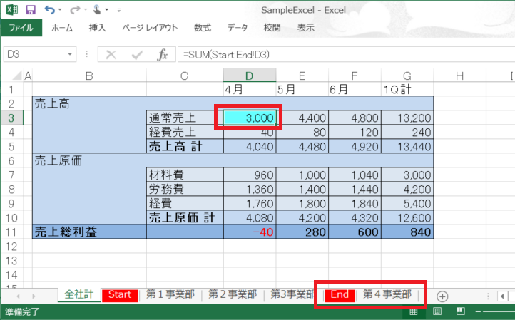The height and width of the screenshot is (320, 515).
Task: Click the Undo arrow icon
Action: click(50, 10)
